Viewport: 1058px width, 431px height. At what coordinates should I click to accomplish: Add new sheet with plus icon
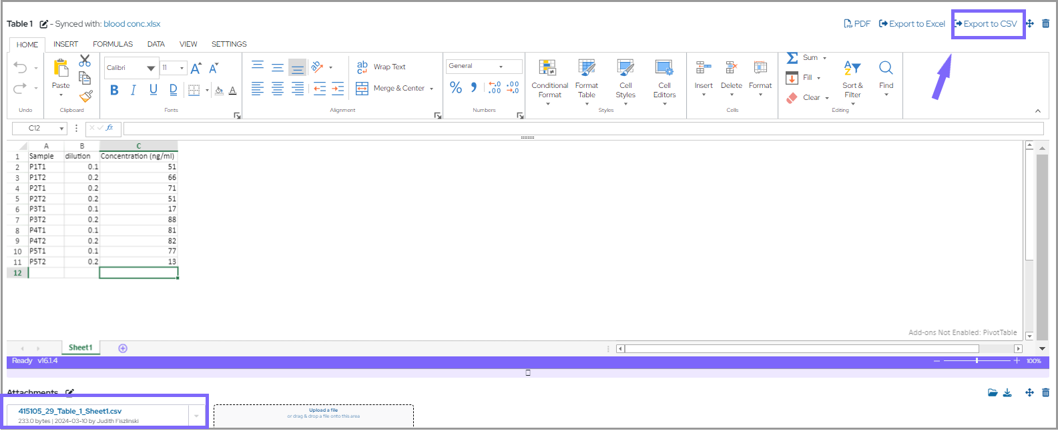pos(123,348)
